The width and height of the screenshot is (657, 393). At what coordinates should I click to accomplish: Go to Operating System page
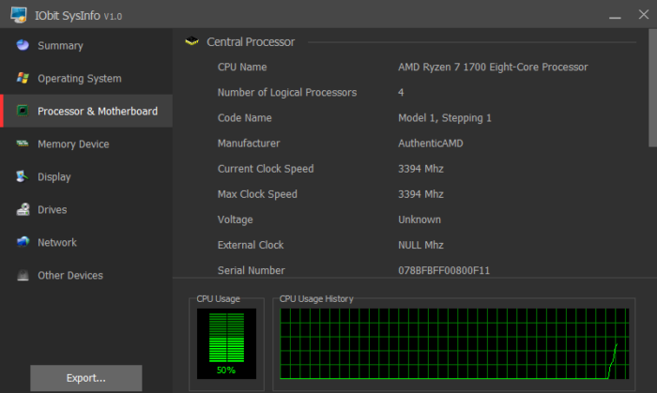click(x=86, y=78)
